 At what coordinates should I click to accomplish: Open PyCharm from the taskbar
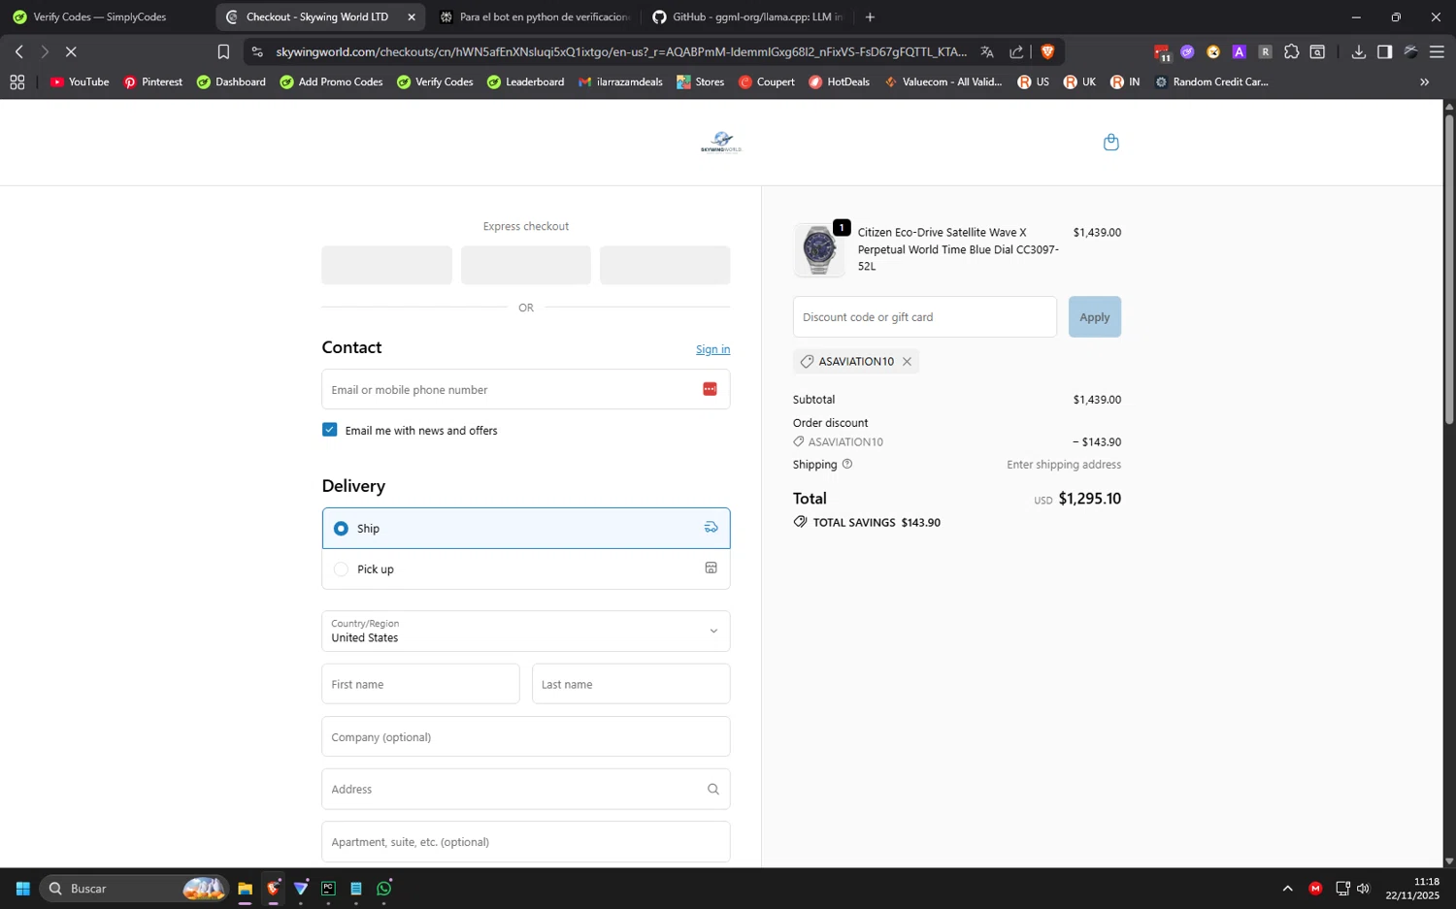tap(329, 889)
